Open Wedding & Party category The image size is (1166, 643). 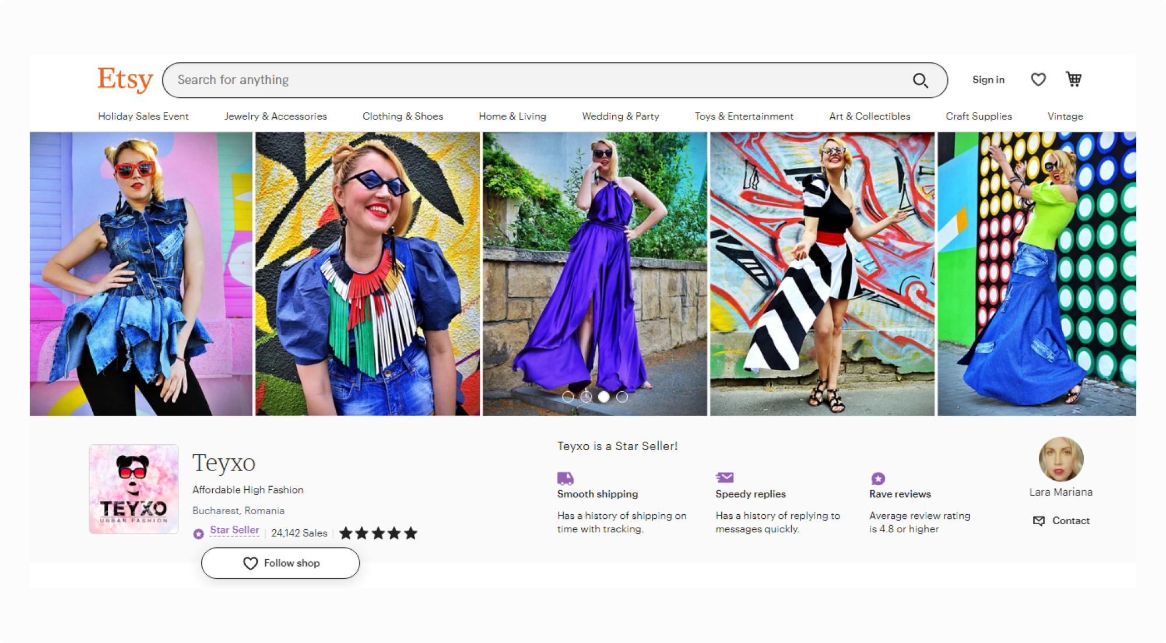pos(620,116)
